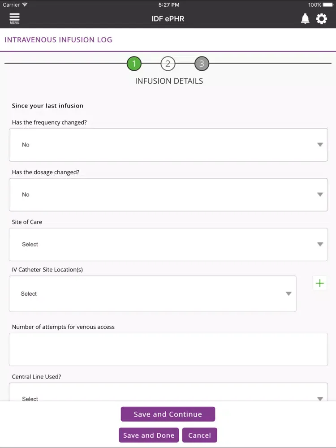Image resolution: width=336 pixels, height=448 pixels.
Task: Add another IV catheter site with plus icon
Action: point(320,283)
